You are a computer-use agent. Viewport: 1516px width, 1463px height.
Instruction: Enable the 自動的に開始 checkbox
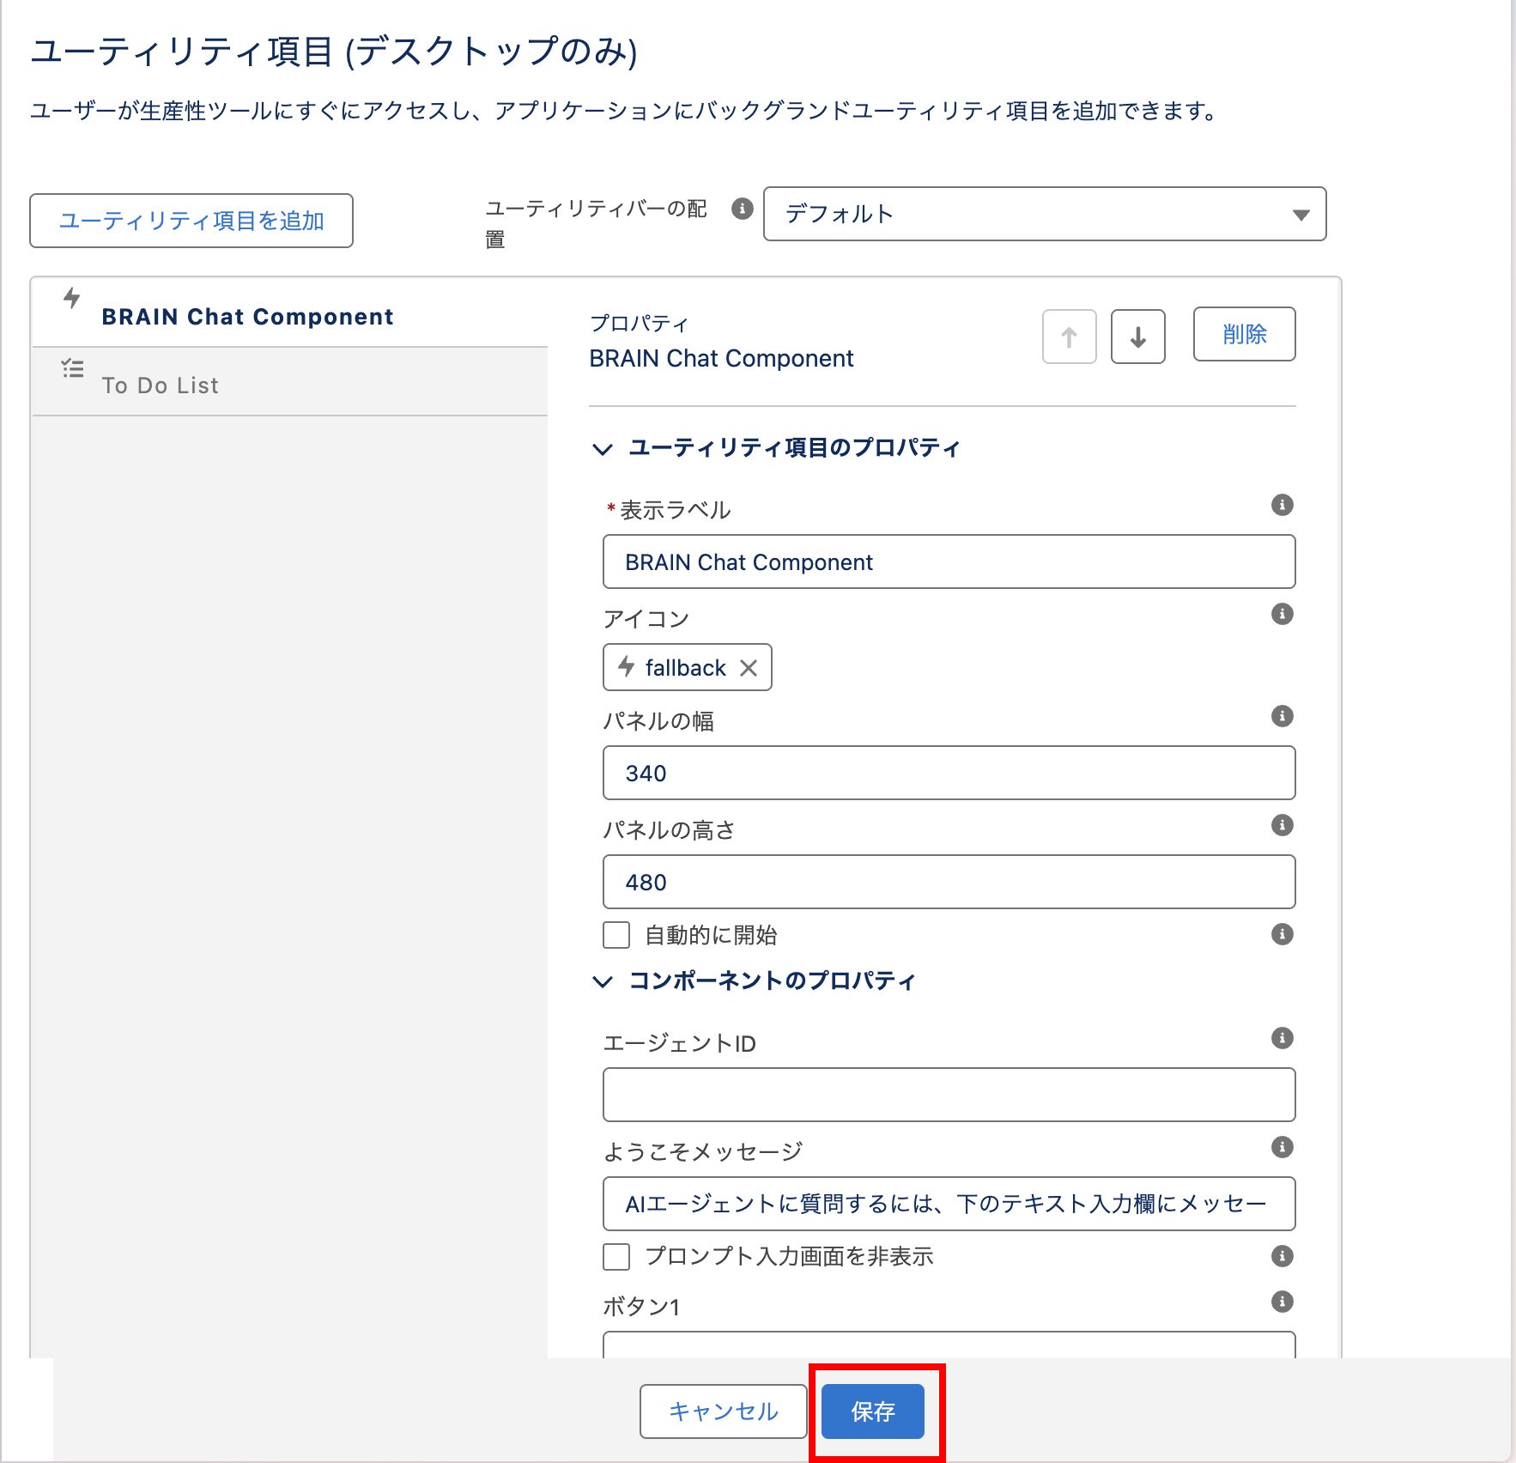pos(616,935)
